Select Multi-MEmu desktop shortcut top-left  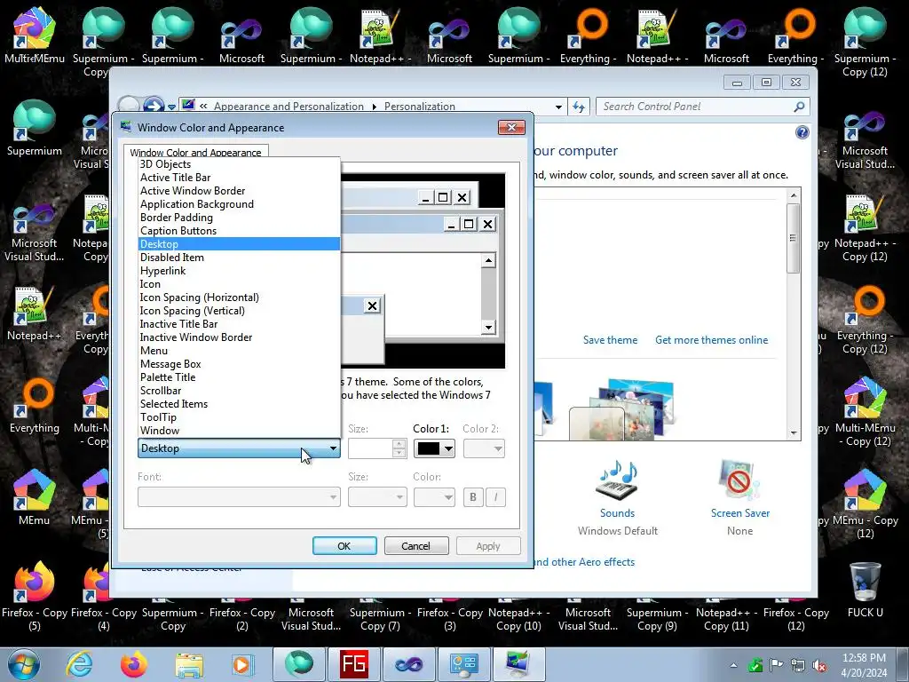(35, 35)
